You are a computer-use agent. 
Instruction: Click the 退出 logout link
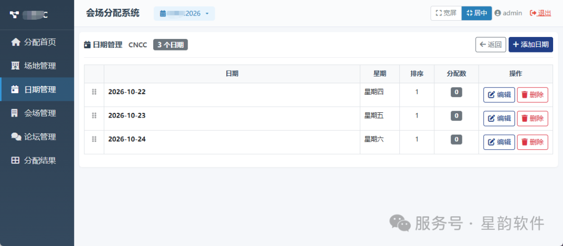tap(541, 13)
